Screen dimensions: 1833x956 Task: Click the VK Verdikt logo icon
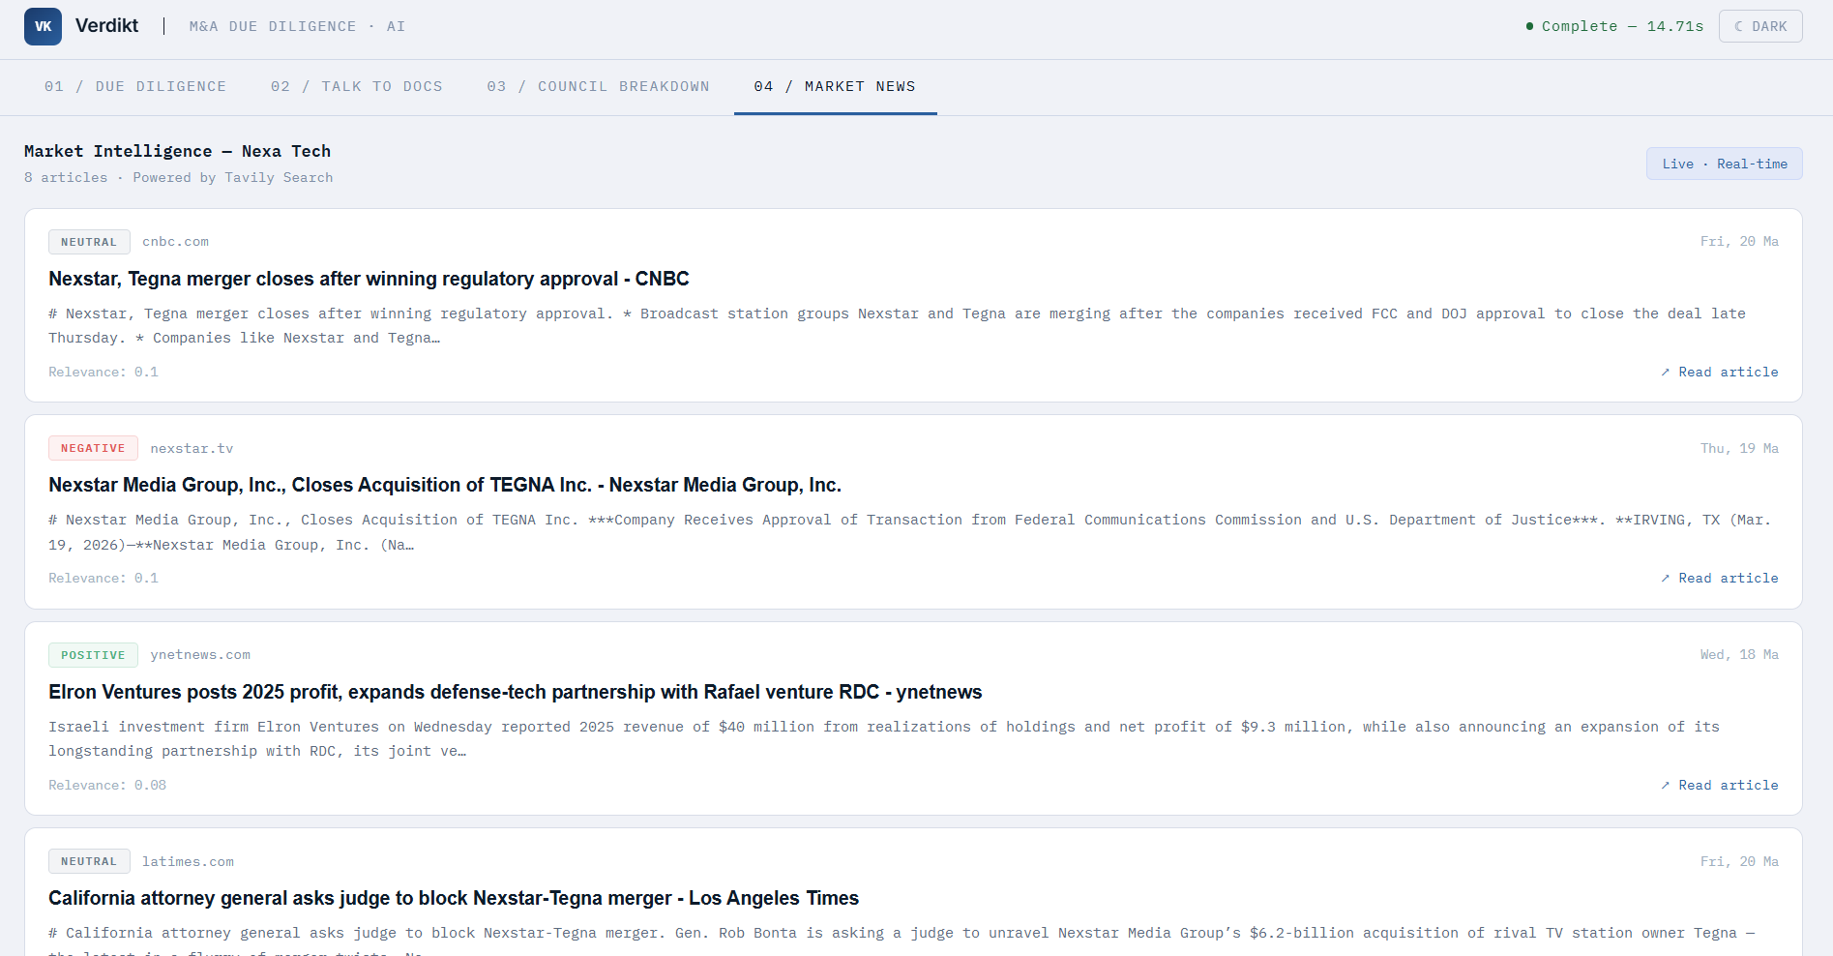pyautogui.click(x=43, y=26)
